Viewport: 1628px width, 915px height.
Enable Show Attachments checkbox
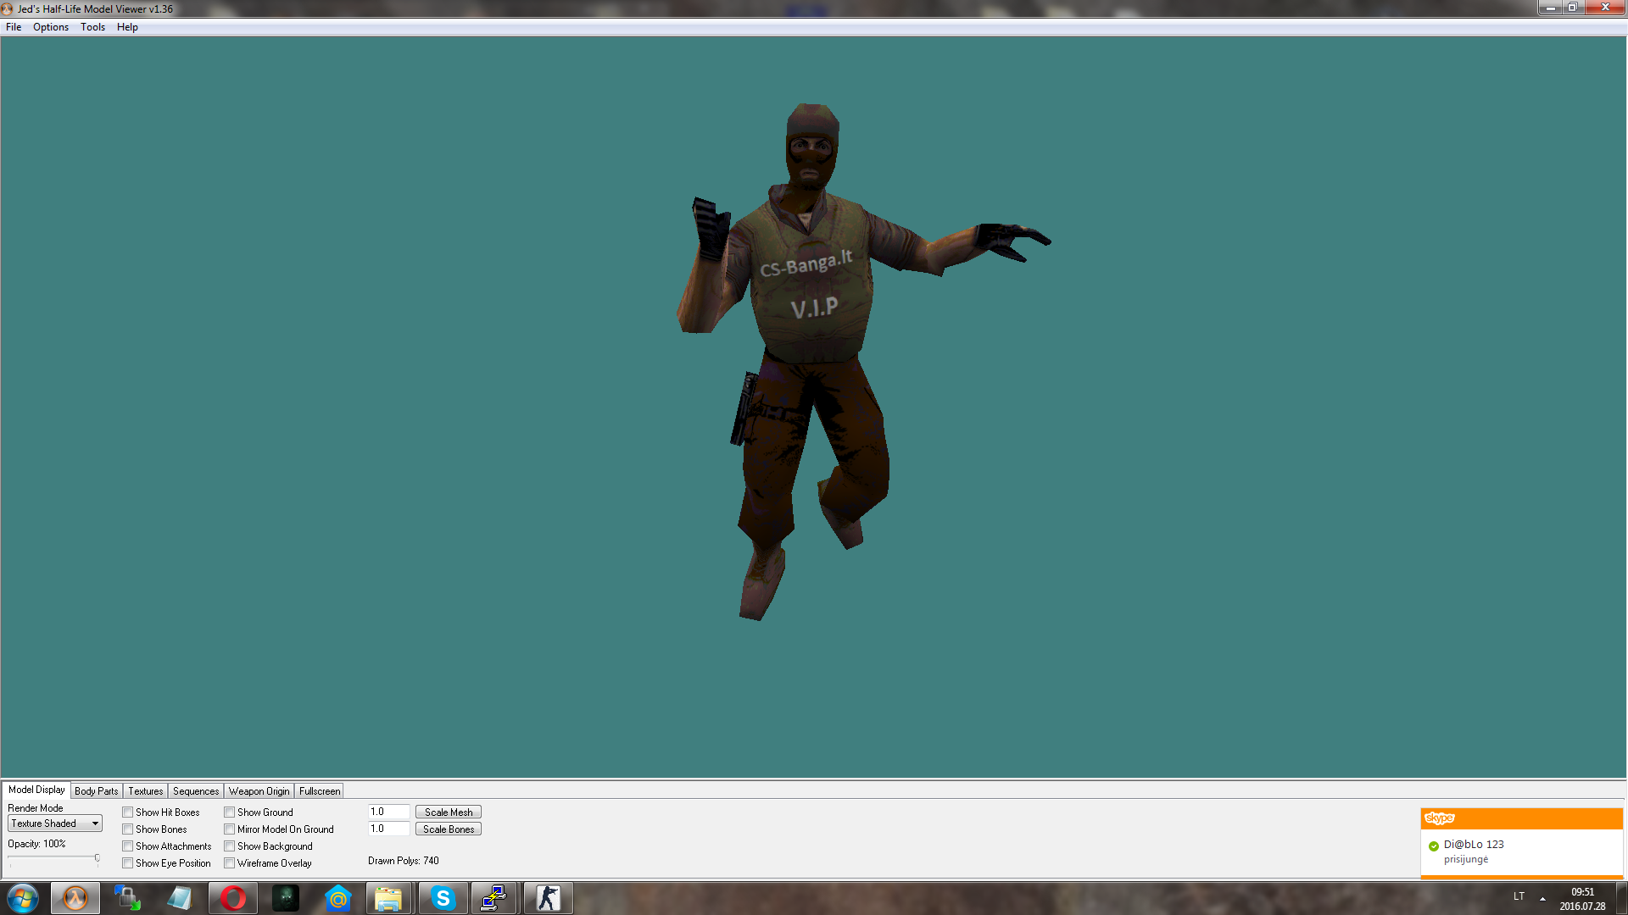127,846
